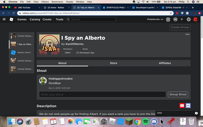The height and width of the screenshot is (127, 203).
Task: Expand the Chat panel
Action: [x=177, y=113]
